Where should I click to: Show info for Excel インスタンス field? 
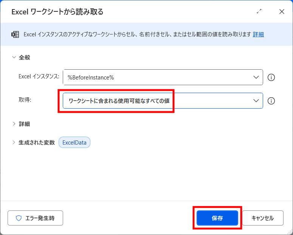click(x=271, y=77)
